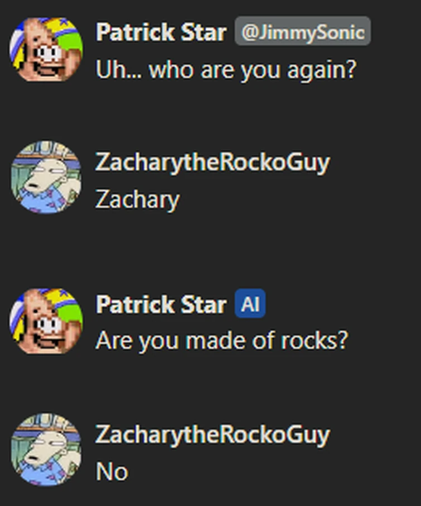This screenshot has height=506, width=421.
Task: Click the word "Uh..." opening the first message
Action: [119, 70]
